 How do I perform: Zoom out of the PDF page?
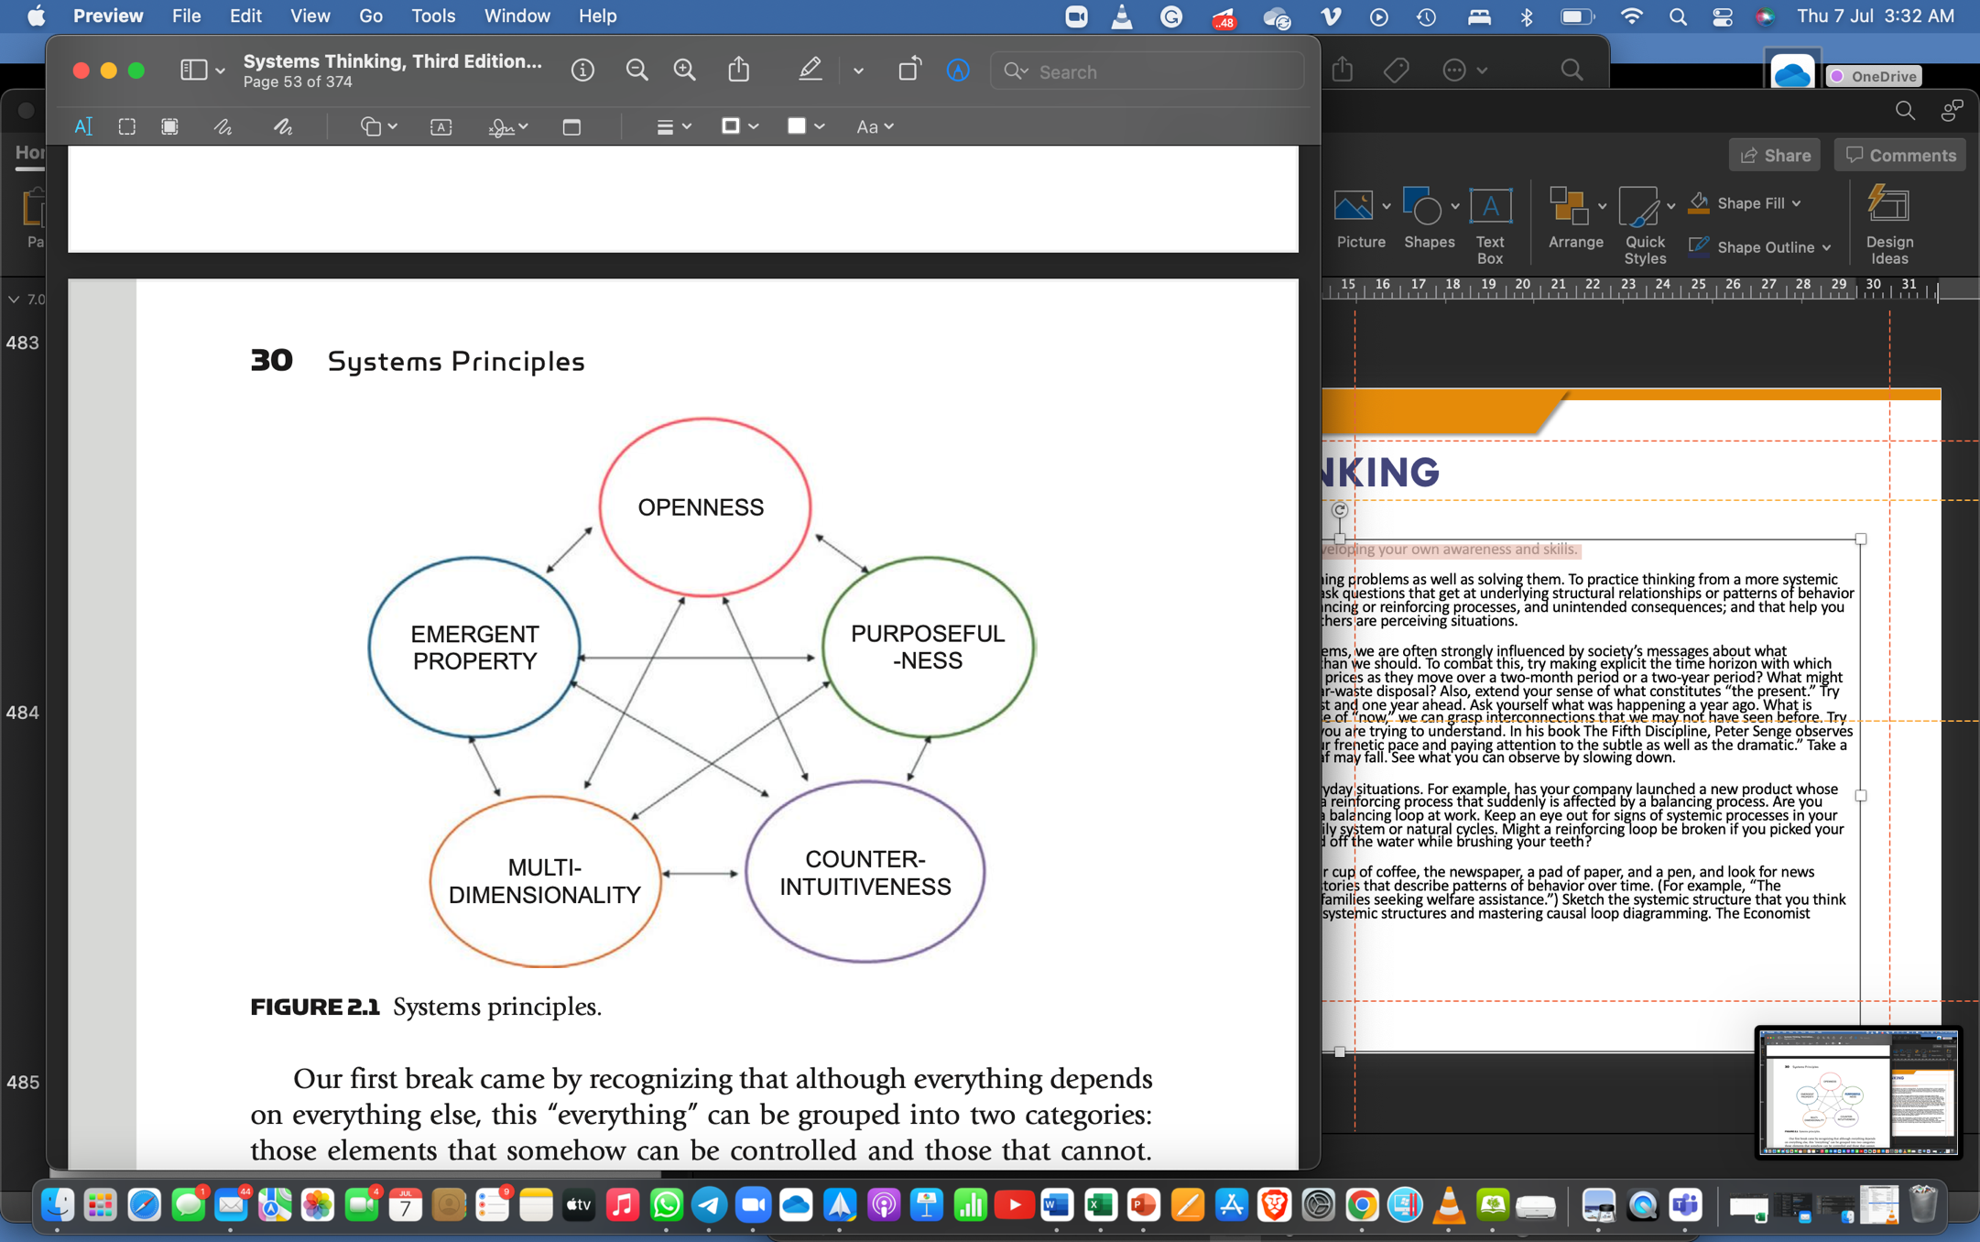point(636,71)
